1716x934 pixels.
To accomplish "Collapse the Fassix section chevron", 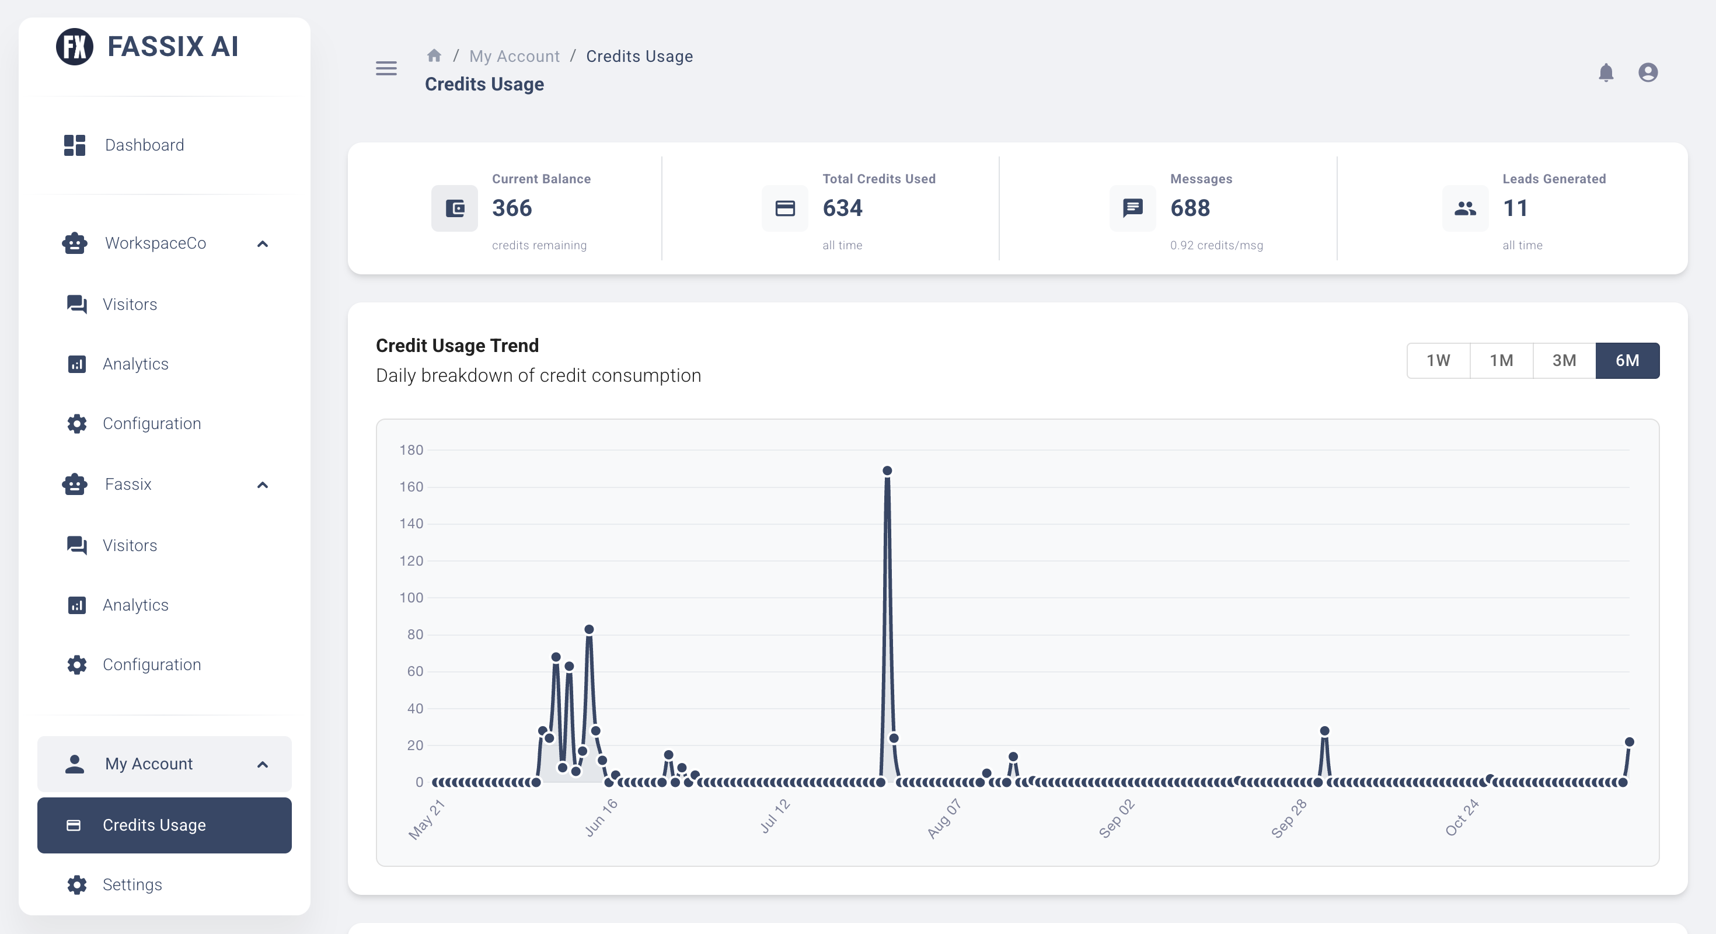I will (x=263, y=486).
